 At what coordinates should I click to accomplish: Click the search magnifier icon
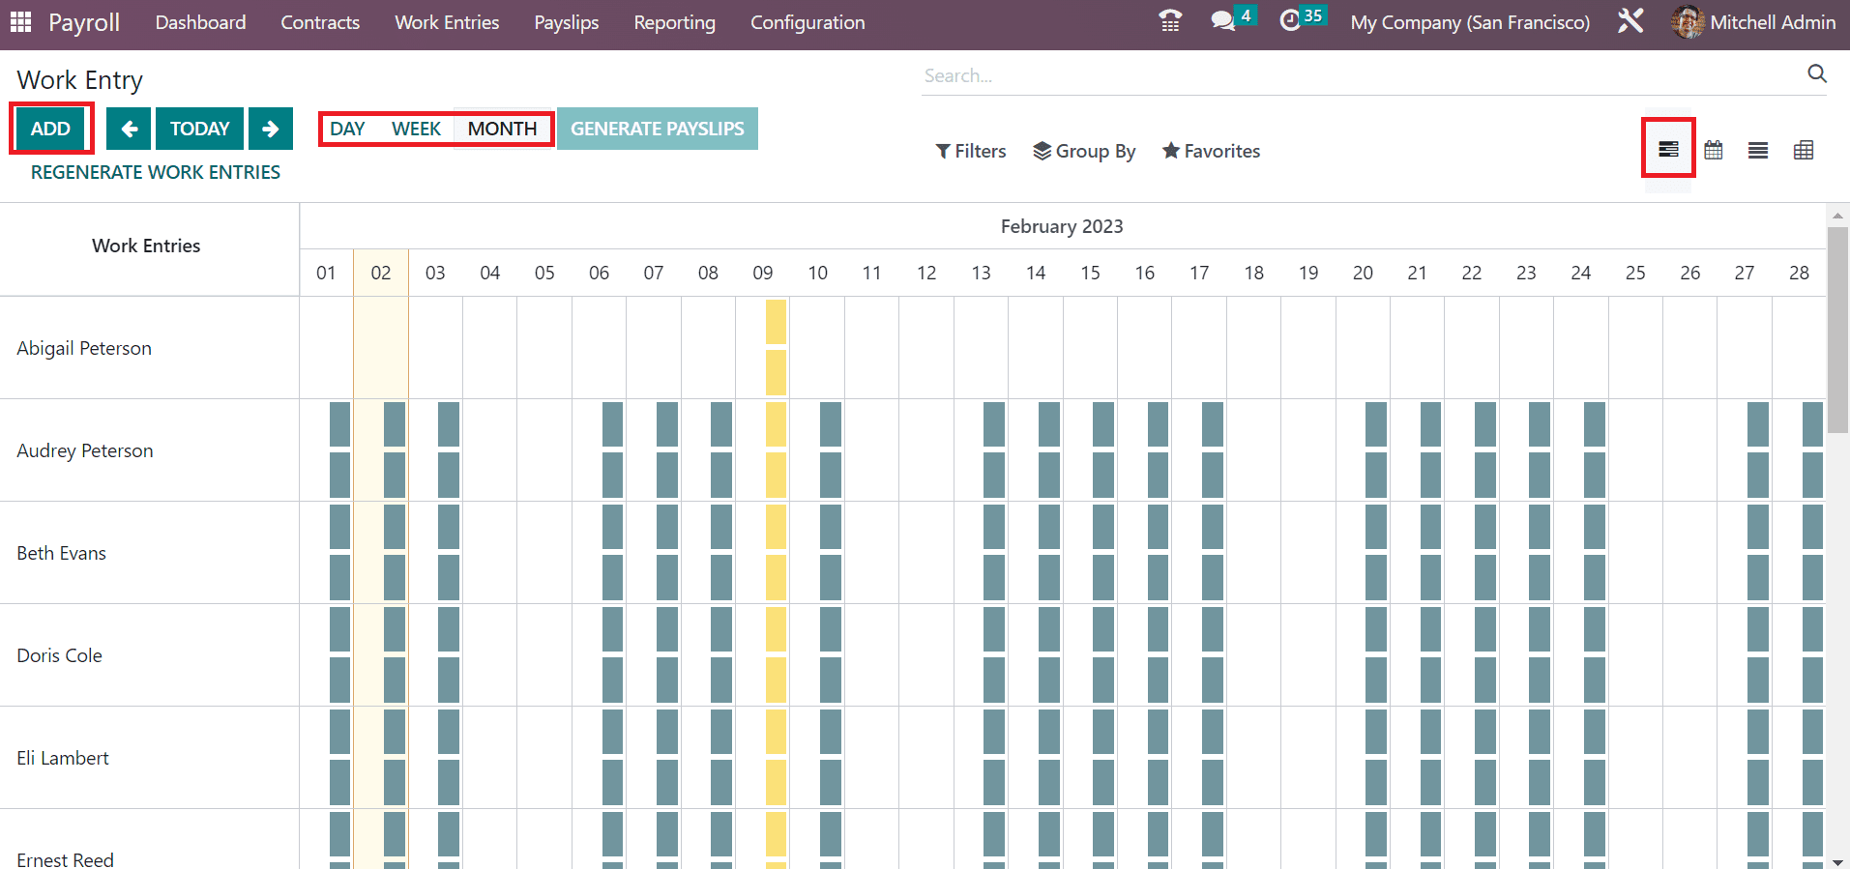pyautogui.click(x=1817, y=74)
